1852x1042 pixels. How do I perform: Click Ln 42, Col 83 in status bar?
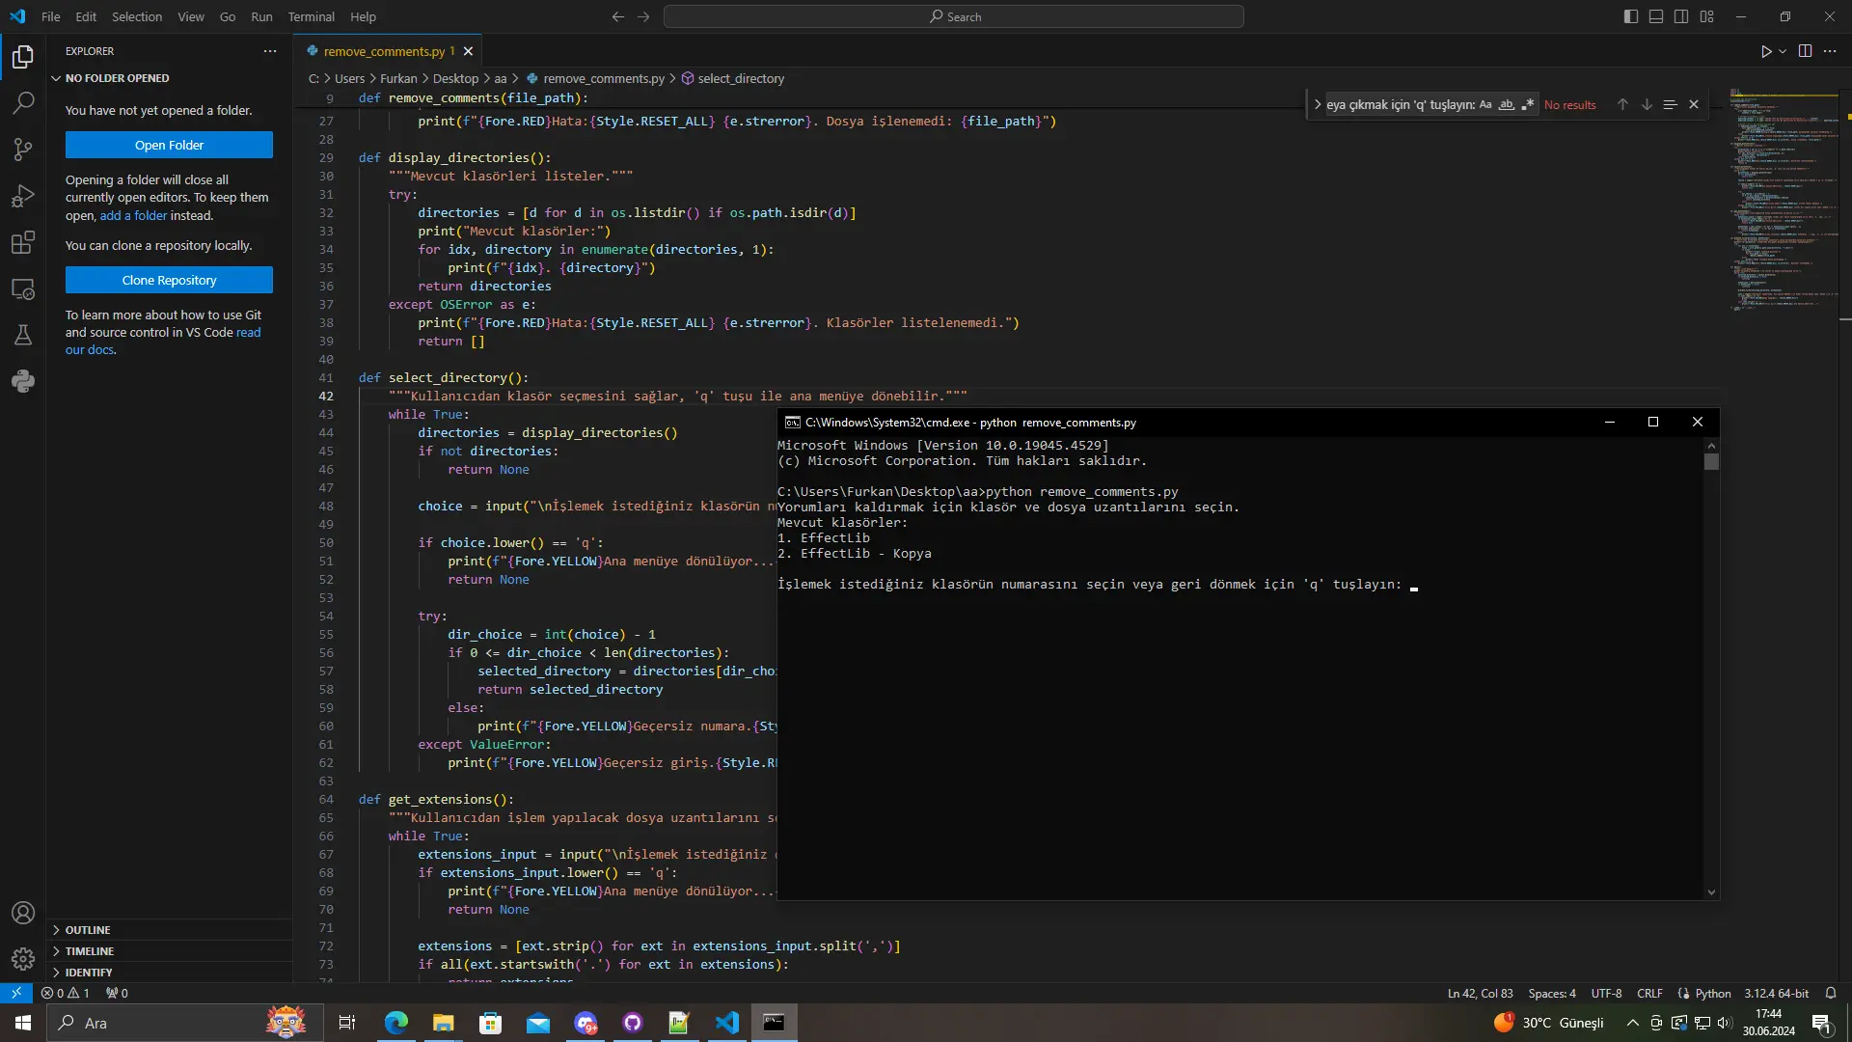(1480, 993)
